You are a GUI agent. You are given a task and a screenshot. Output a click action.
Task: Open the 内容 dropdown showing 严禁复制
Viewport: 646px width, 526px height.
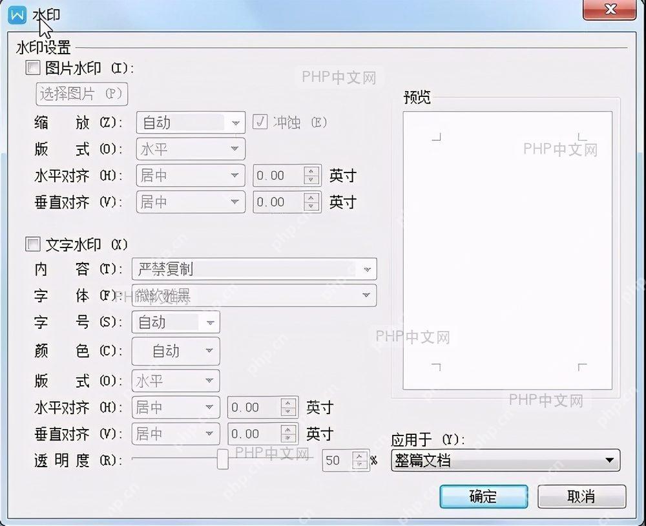coord(254,269)
